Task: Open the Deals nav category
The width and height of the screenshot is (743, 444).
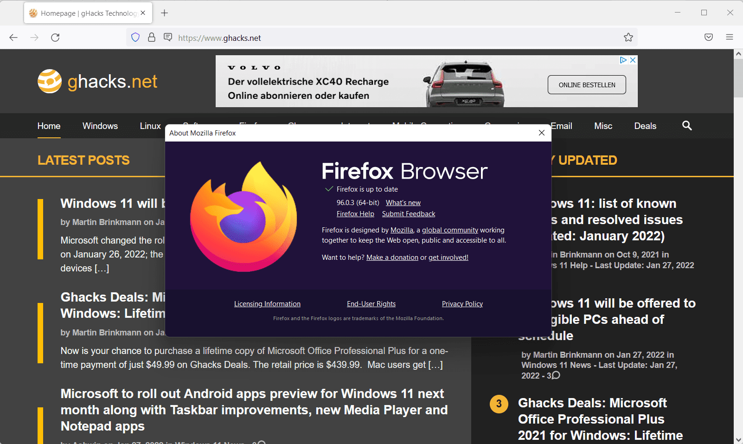Action: (x=645, y=126)
